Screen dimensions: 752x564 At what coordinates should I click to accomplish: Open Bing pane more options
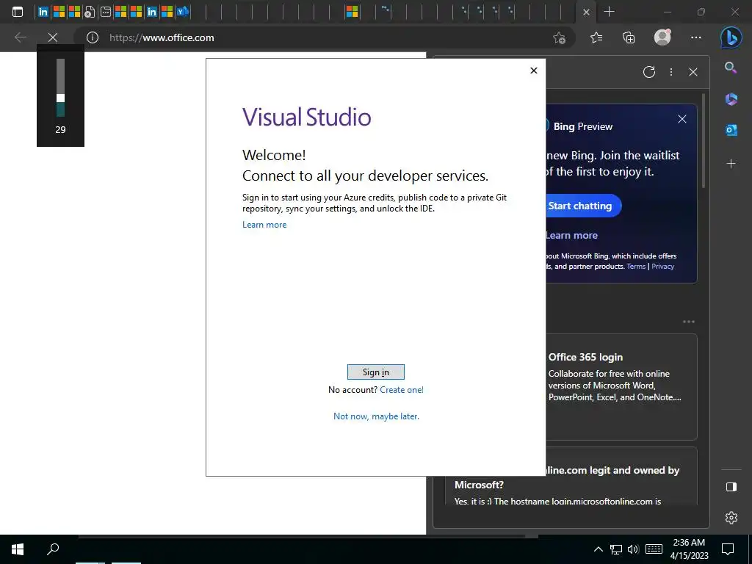671,72
